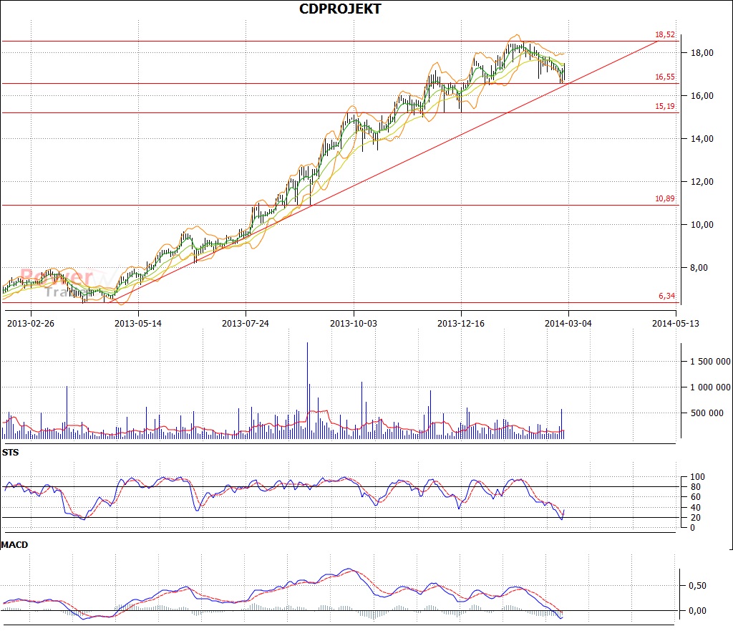The height and width of the screenshot is (636, 733).
Task: Click the STS indicator panel heading
Action: click(x=10, y=453)
